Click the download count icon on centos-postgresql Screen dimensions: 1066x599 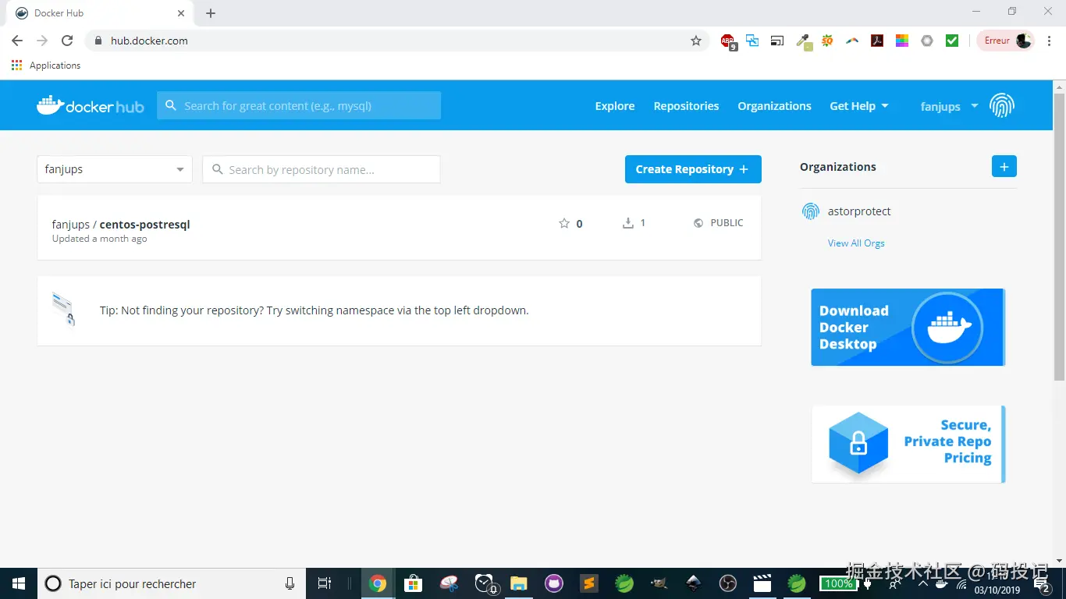[x=627, y=223]
